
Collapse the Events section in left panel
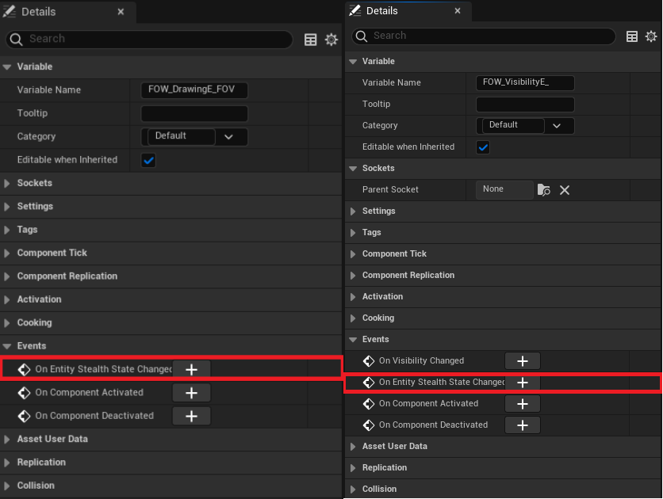click(x=7, y=346)
